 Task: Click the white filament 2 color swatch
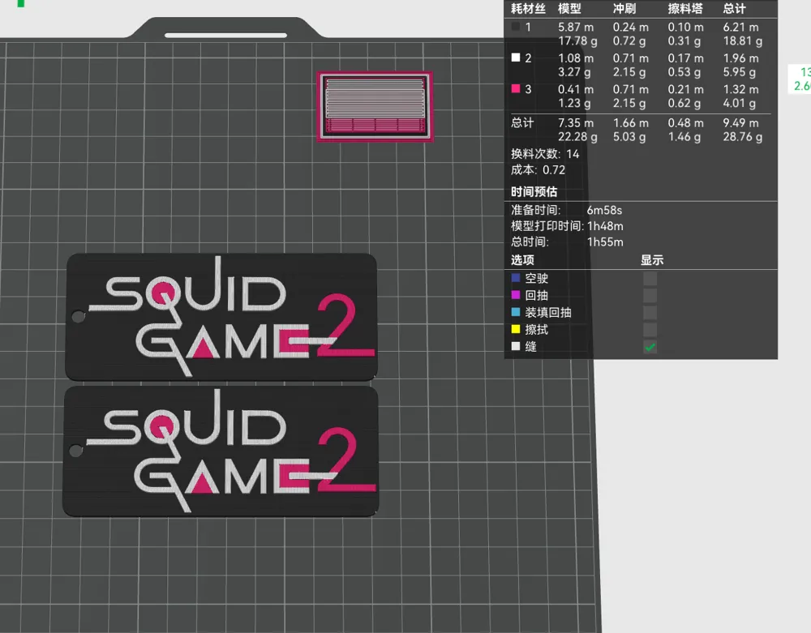tap(516, 58)
